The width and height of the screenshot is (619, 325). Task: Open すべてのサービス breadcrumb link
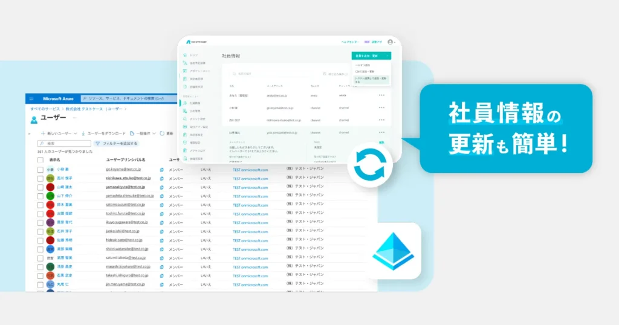[x=45, y=109]
